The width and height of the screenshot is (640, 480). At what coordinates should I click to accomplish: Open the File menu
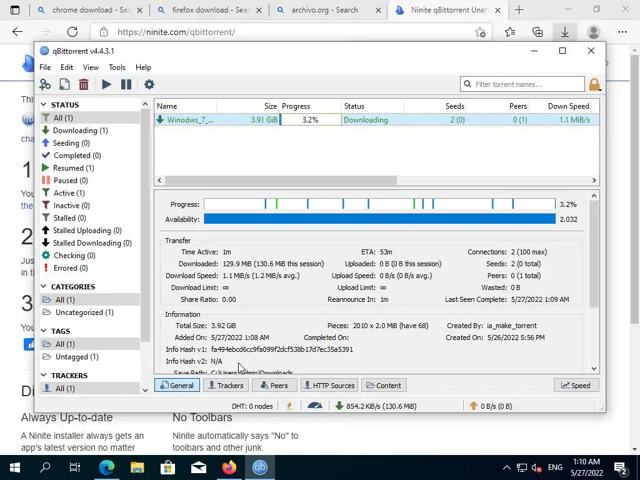[45, 67]
